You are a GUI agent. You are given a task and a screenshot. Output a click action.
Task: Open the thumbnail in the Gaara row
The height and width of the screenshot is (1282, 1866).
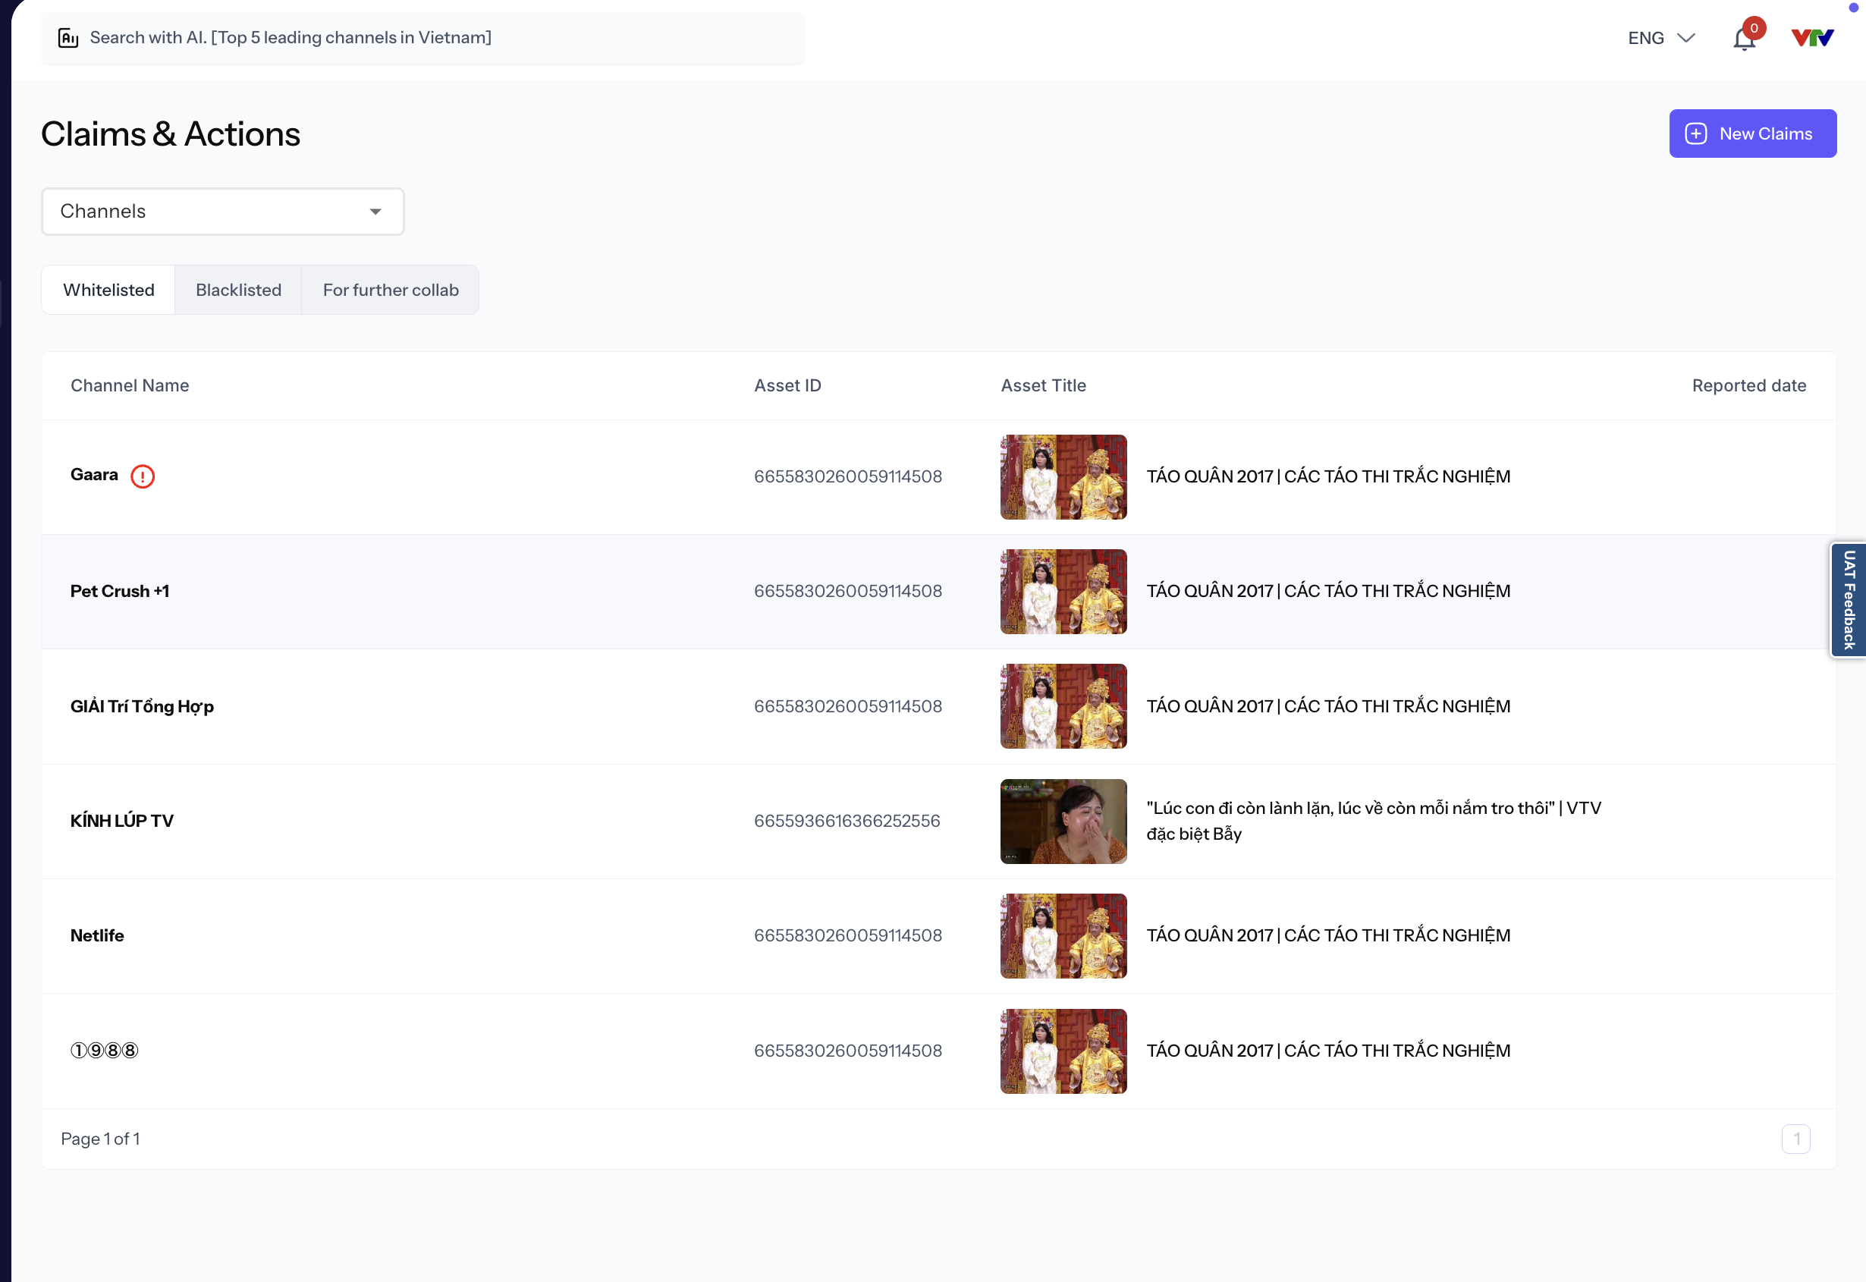[x=1063, y=477]
